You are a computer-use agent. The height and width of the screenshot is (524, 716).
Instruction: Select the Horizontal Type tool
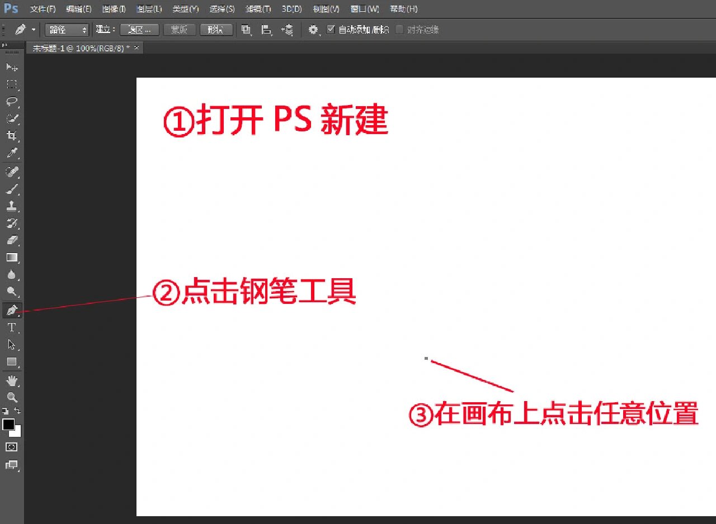[12, 327]
